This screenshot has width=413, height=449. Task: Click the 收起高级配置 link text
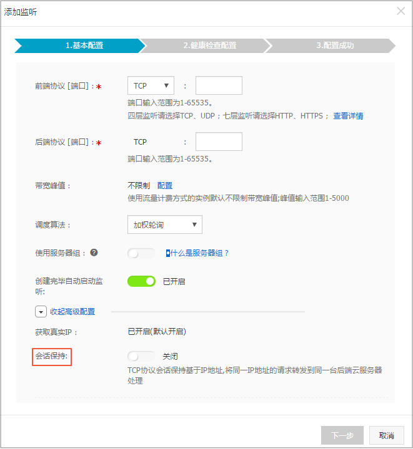72,311
